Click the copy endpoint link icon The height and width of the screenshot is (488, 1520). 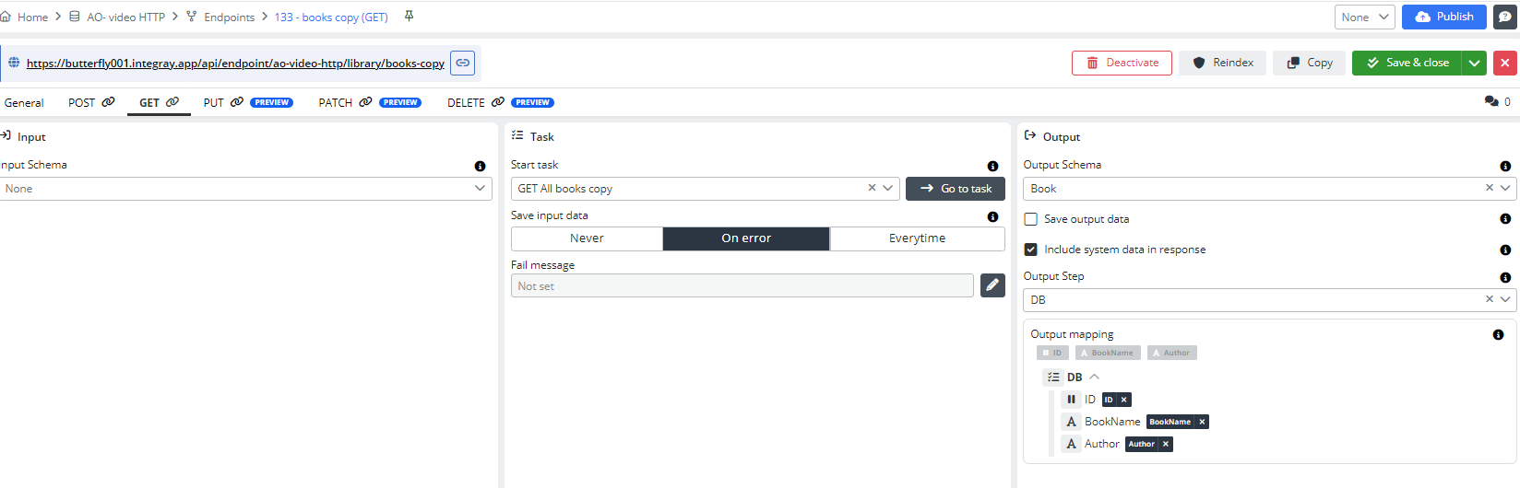pyautogui.click(x=463, y=63)
